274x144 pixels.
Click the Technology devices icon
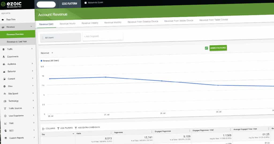(x=5, y=101)
